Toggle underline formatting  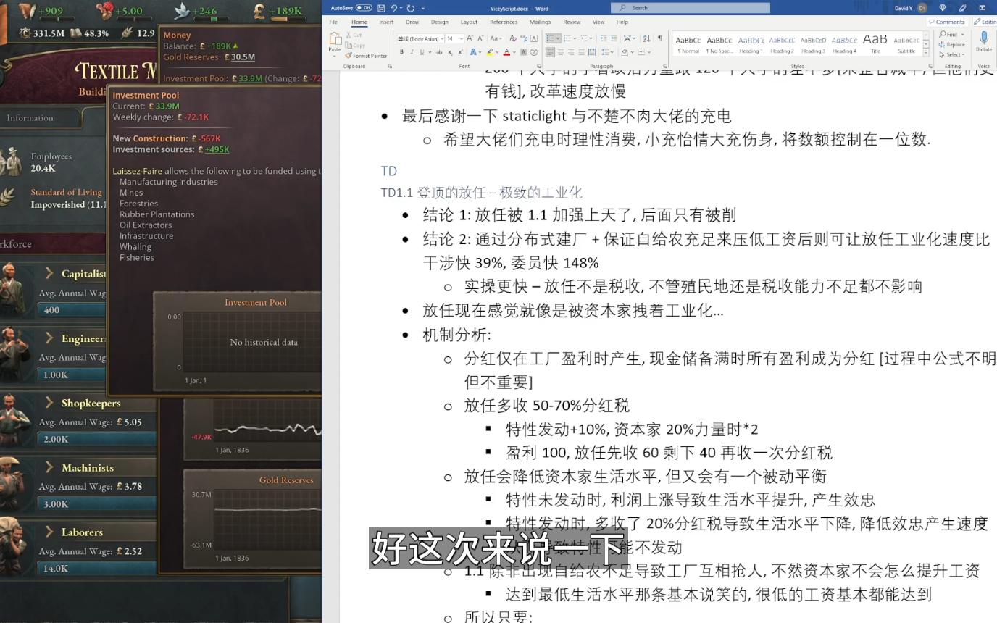coord(422,52)
